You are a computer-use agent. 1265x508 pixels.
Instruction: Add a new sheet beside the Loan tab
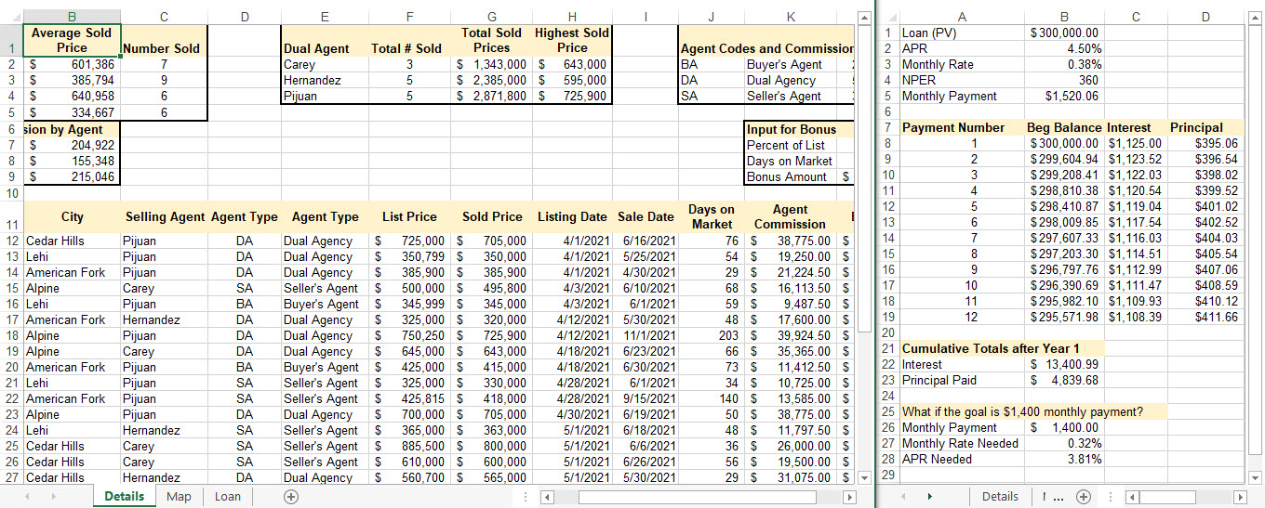pyautogui.click(x=291, y=497)
